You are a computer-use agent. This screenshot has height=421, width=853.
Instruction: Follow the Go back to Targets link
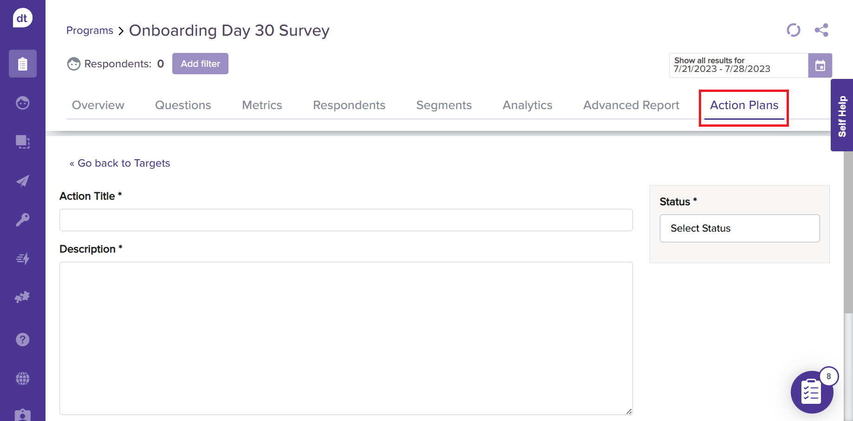point(120,163)
